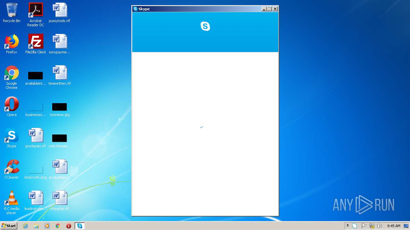Open timewritten.rtf document icon

[x=60, y=75]
